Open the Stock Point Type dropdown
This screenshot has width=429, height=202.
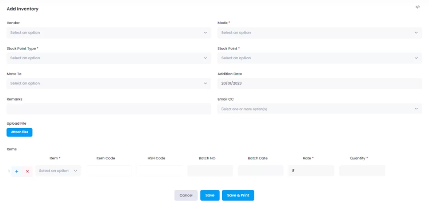[x=109, y=58]
